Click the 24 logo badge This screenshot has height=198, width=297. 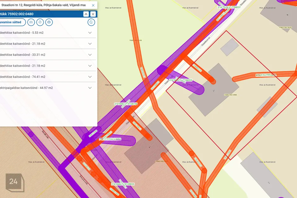[x=13, y=181]
